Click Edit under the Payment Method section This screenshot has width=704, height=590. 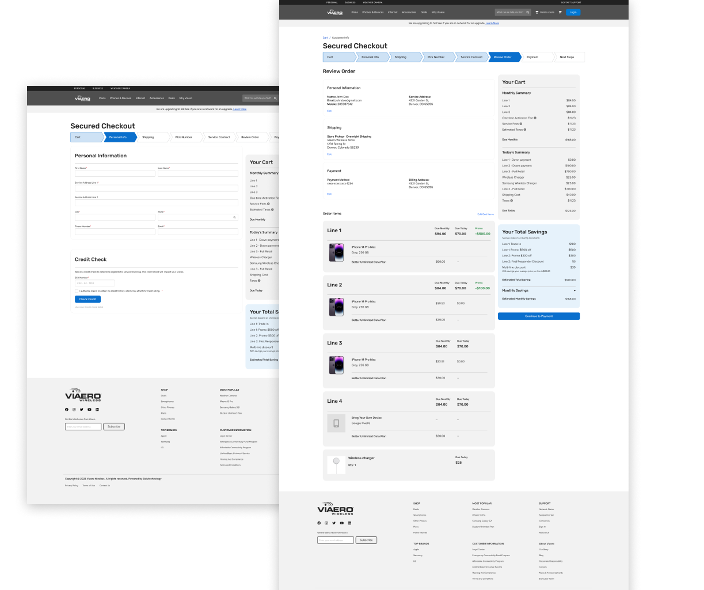pos(329,194)
